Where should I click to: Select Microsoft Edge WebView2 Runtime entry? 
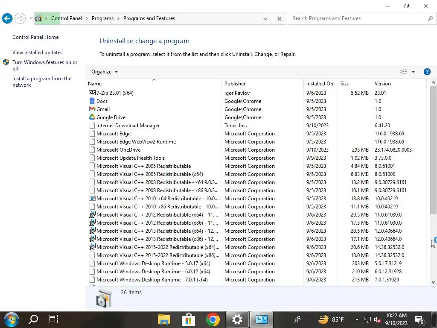click(x=136, y=142)
